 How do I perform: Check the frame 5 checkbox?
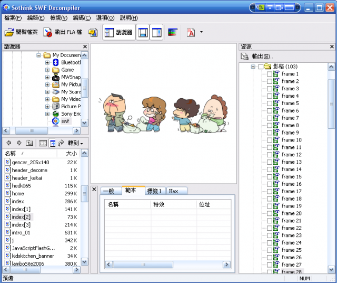270,103
